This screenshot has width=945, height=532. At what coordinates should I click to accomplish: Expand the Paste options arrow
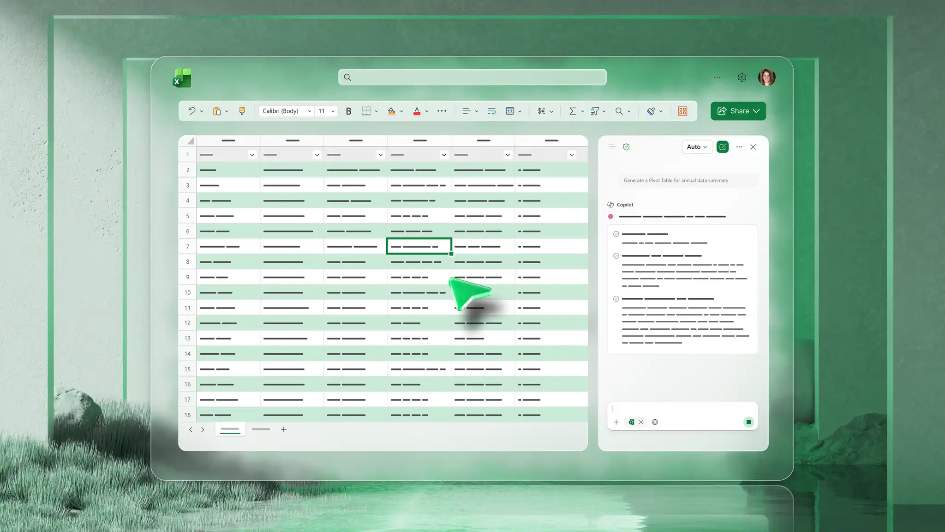pos(227,111)
